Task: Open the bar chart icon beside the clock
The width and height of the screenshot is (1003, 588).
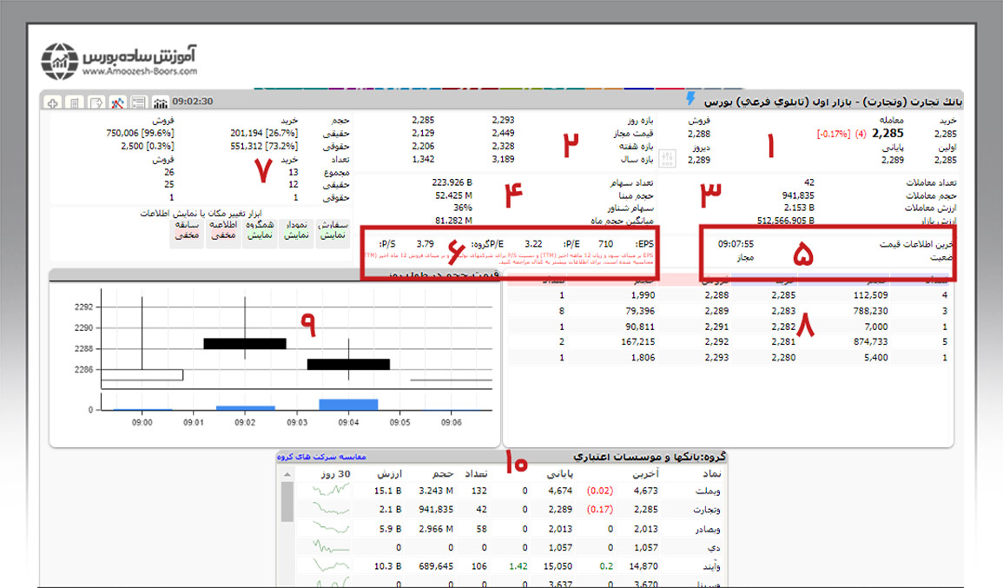Action: tap(160, 102)
